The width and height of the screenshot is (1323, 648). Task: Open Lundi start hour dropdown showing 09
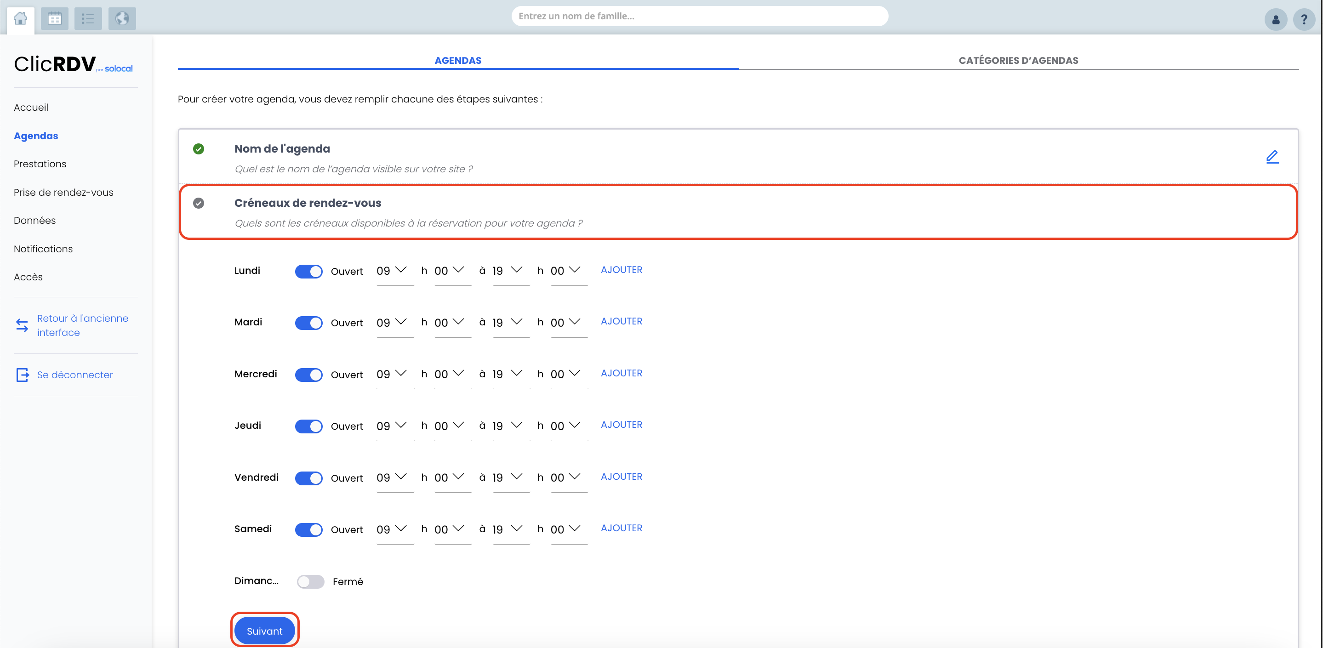395,271
